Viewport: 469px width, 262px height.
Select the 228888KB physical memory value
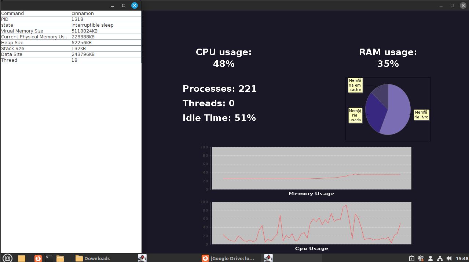(x=106, y=37)
